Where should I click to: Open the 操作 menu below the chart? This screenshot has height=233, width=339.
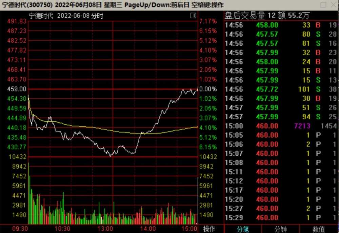[x=209, y=229]
